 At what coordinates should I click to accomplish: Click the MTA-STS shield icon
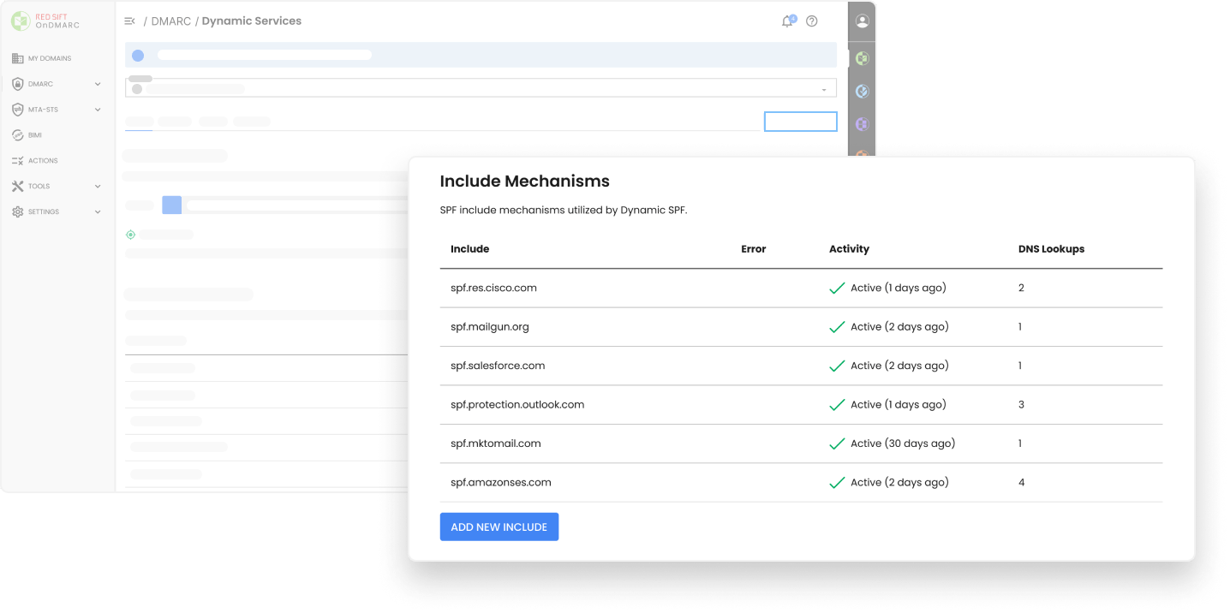pyautogui.click(x=18, y=110)
